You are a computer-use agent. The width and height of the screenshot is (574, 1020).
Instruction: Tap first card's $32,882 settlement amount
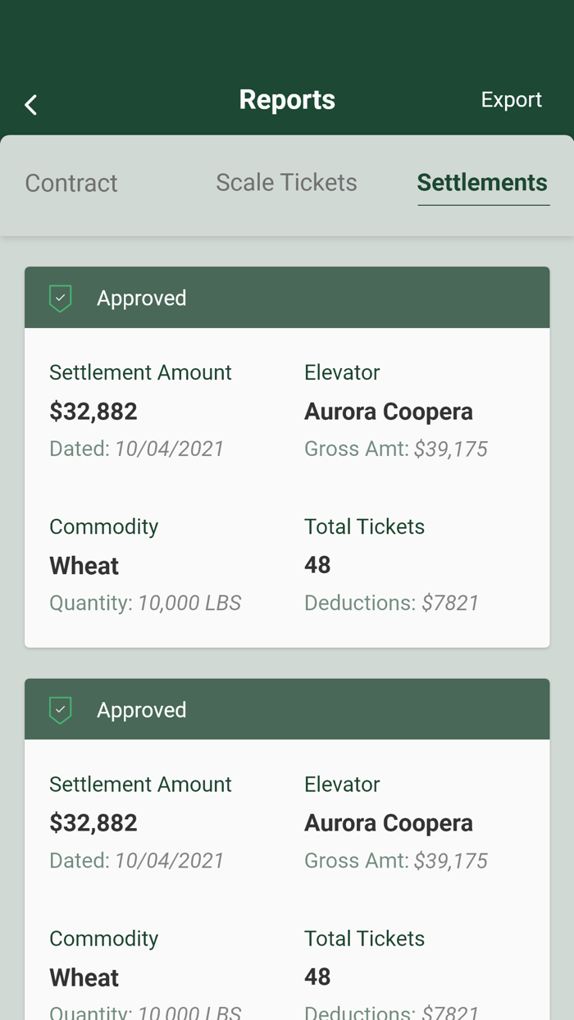click(x=93, y=411)
